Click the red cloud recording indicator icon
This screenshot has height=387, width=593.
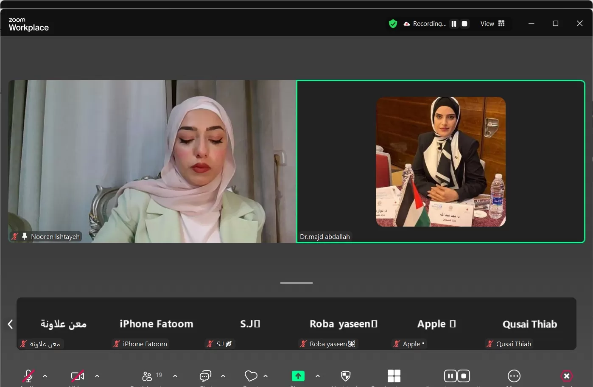[x=407, y=24]
